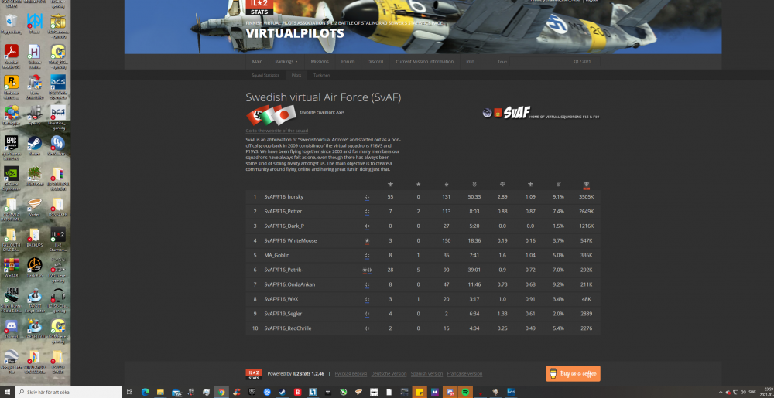Click the SvAF squad logo image
This screenshot has height=398, width=774.
point(540,113)
